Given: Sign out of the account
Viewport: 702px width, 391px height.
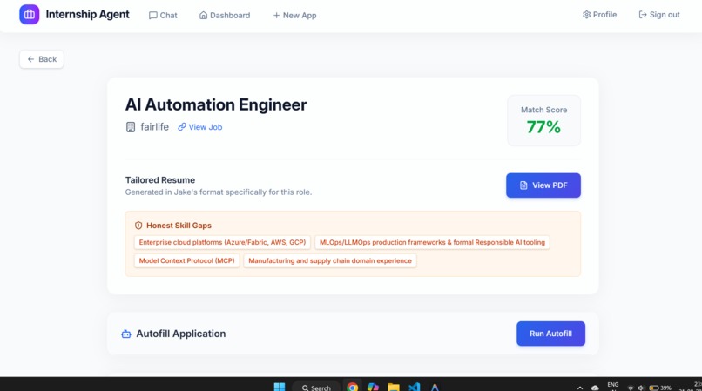Looking at the screenshot, I should point(659,14).
